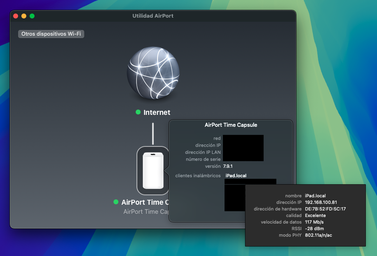The width and height of the screenshot is (377, 256).
Task: Click the hardware address DE:7B:52:FD:5C:17
Action: [325, 209]
